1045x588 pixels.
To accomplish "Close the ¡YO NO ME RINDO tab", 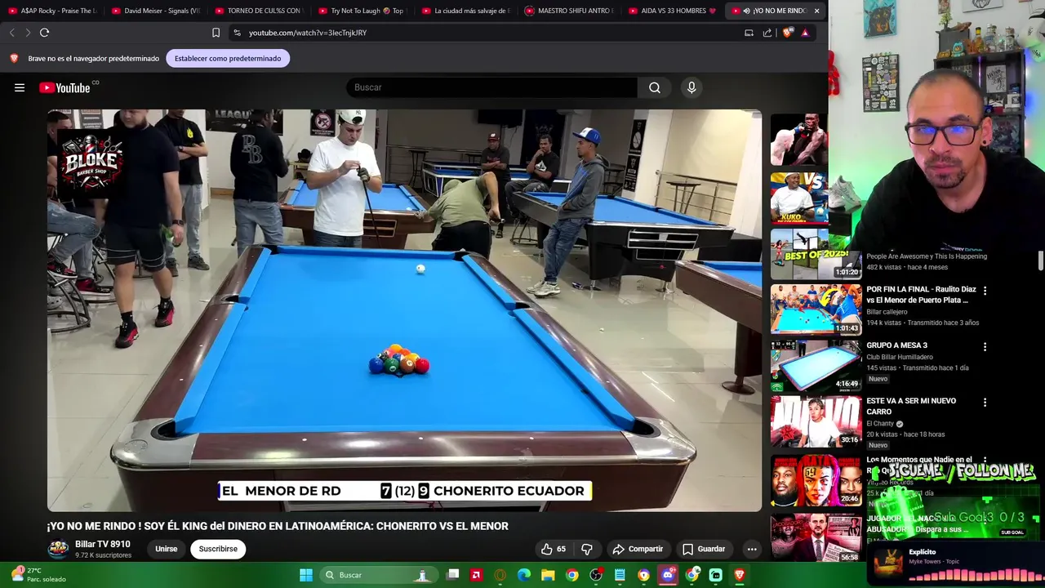I will (816, 11).
